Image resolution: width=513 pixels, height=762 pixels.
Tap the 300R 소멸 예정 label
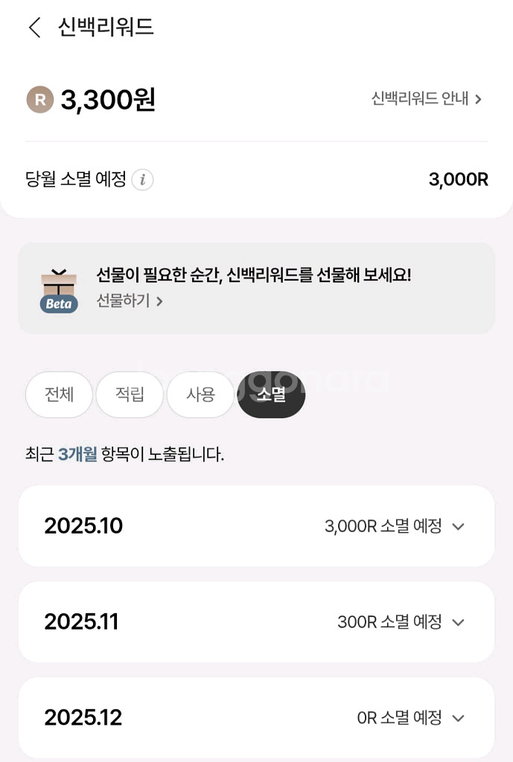point(389,622)
